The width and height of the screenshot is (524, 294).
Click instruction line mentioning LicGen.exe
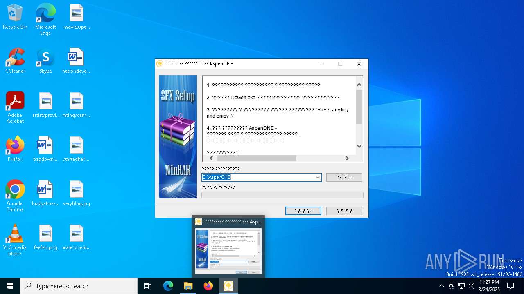coord(273,97)
